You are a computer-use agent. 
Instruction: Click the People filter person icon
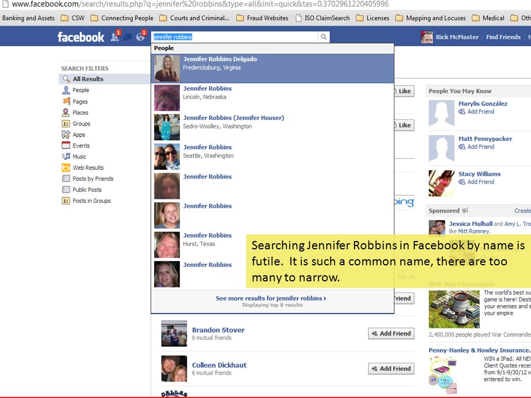(66, 90)
